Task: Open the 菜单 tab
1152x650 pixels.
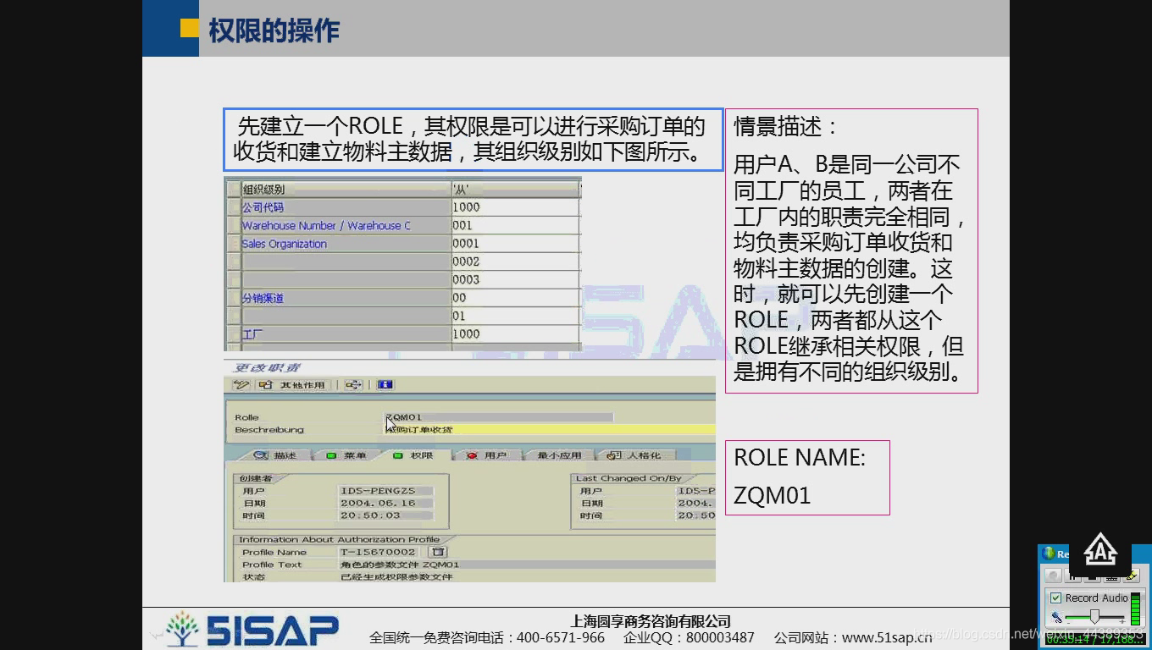Action: tap(346, 455)
